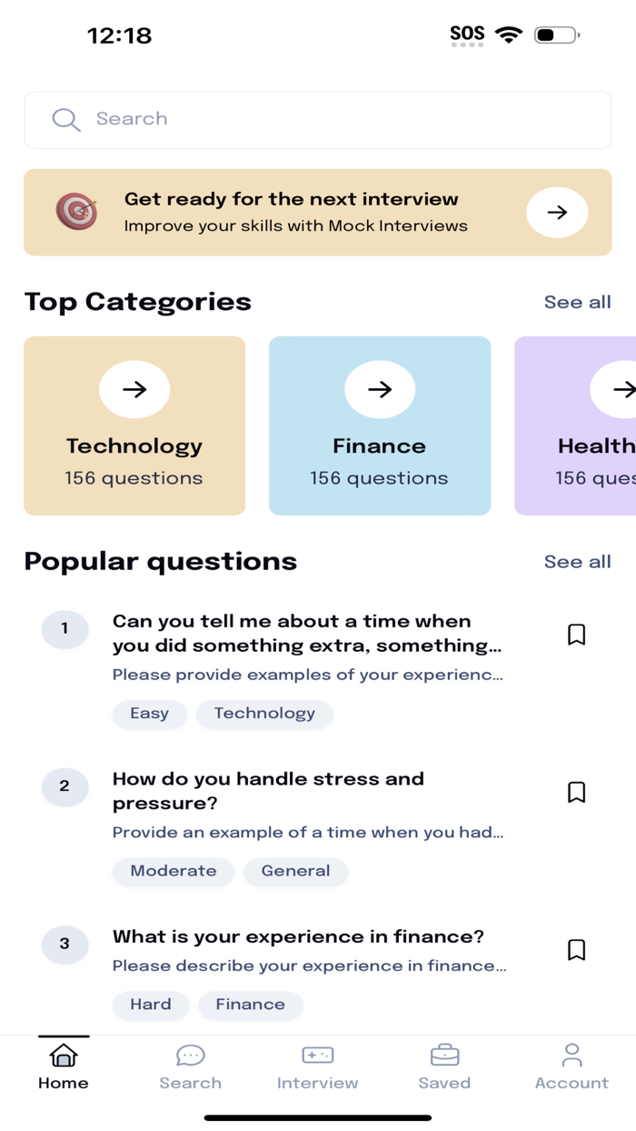This screenshot has height=1131, width=636.
Task: Open See all for Popular questions
Action: tap(578, 562)
